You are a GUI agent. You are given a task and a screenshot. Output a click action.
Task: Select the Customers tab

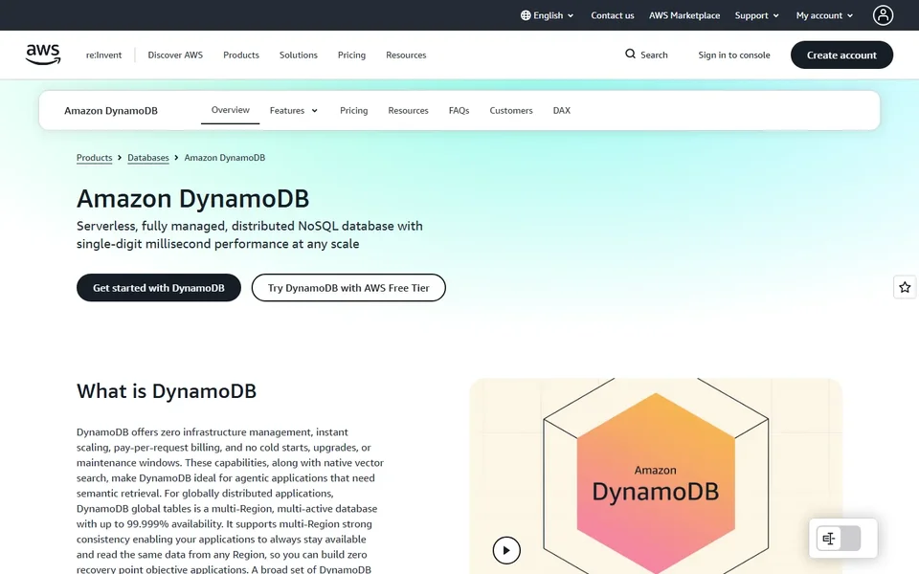(x=511, y=110)
